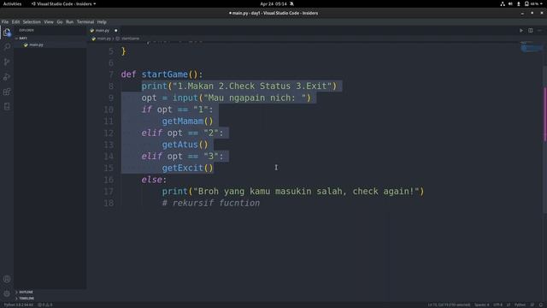Click the feedback icon in the status bar

pyautogui.click(x=532, y=305)
